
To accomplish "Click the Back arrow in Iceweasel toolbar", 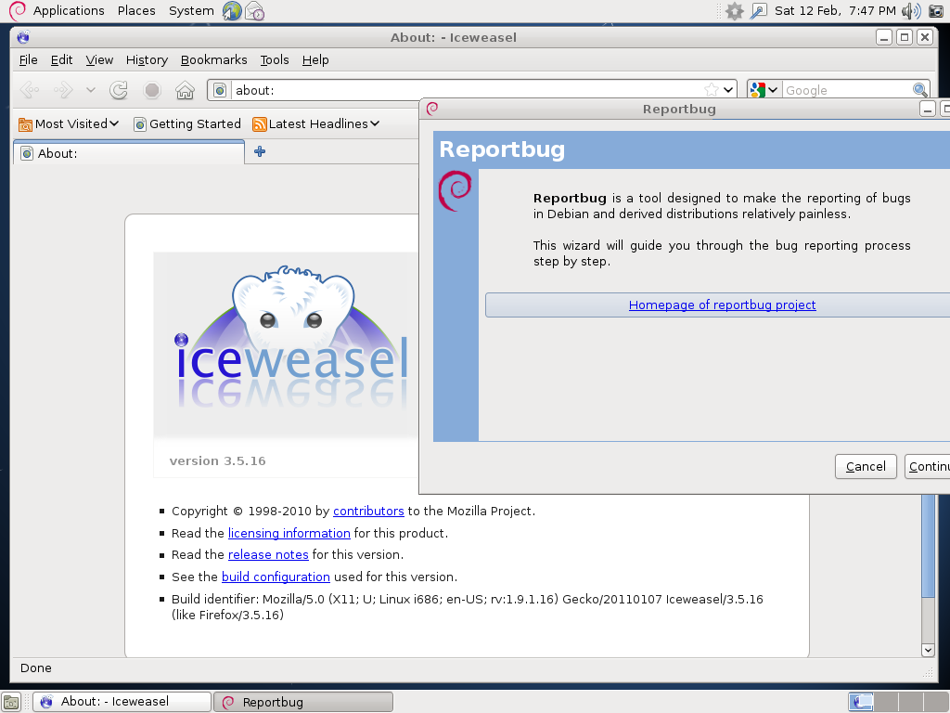I will 29,90.
